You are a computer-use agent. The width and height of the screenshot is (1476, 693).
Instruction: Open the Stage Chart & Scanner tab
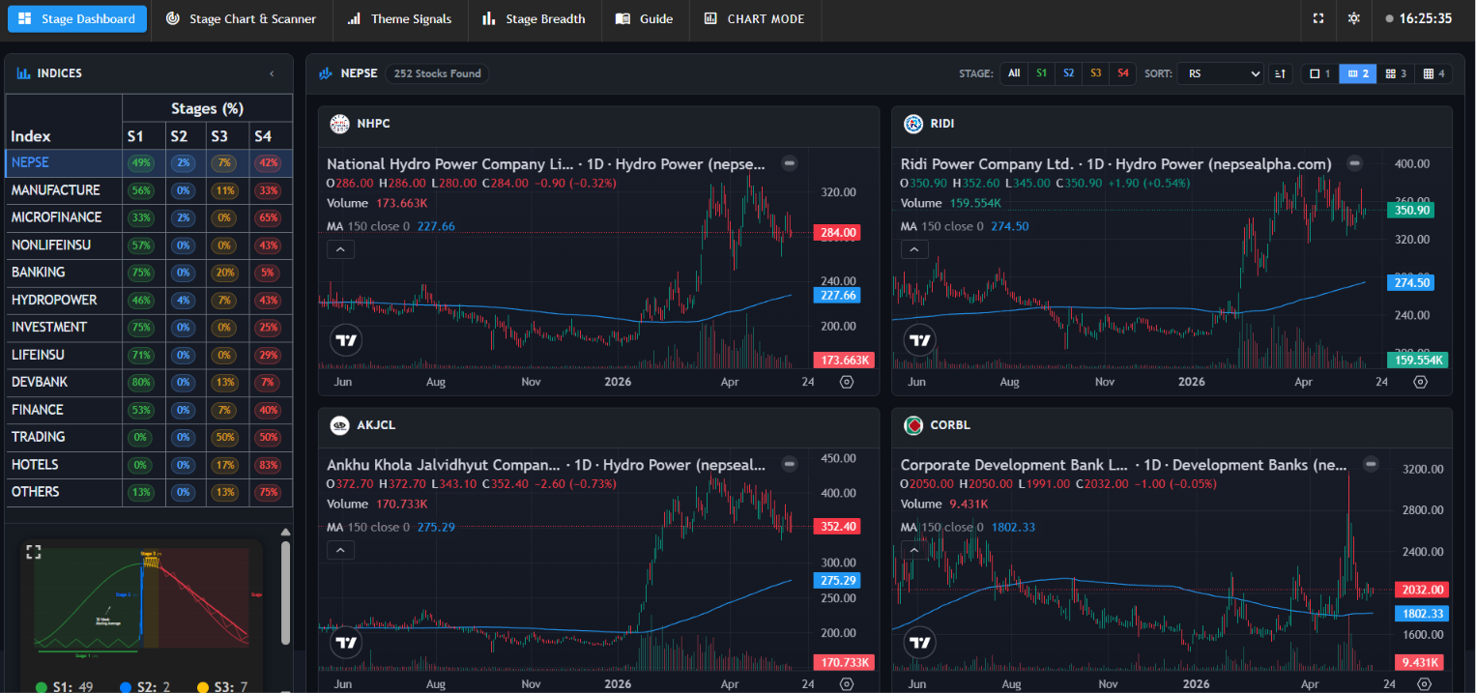(241, 18)
